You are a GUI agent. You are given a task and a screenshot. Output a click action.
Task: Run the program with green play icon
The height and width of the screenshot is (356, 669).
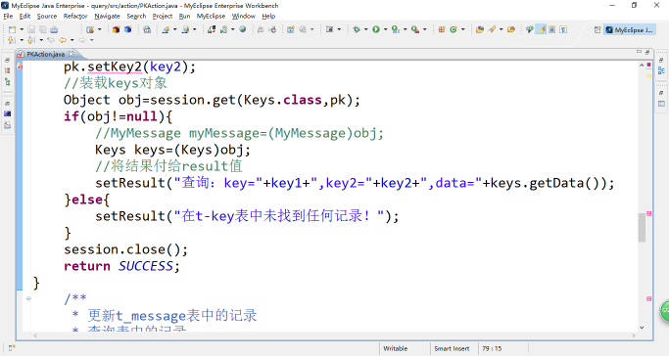coord(376,29)
